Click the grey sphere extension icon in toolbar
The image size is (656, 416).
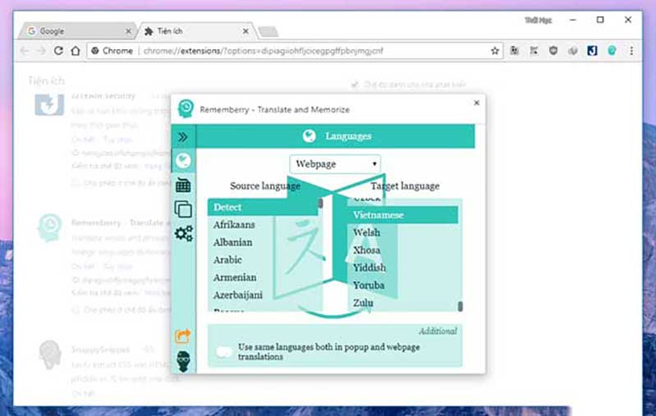pyautogui.click(x=573, y=51)
